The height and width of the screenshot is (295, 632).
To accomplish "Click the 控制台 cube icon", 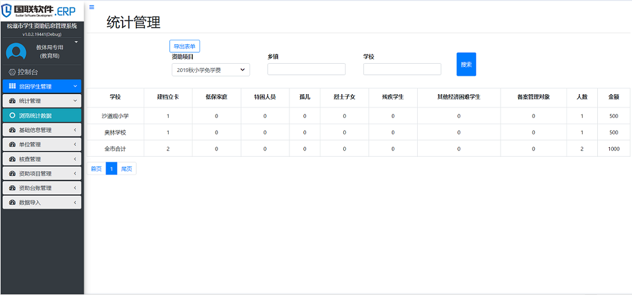I will point(12,72).
